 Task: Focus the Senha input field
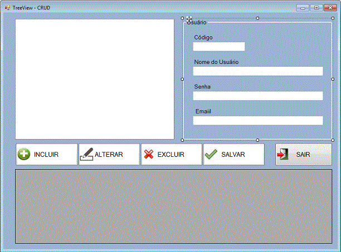258,96
